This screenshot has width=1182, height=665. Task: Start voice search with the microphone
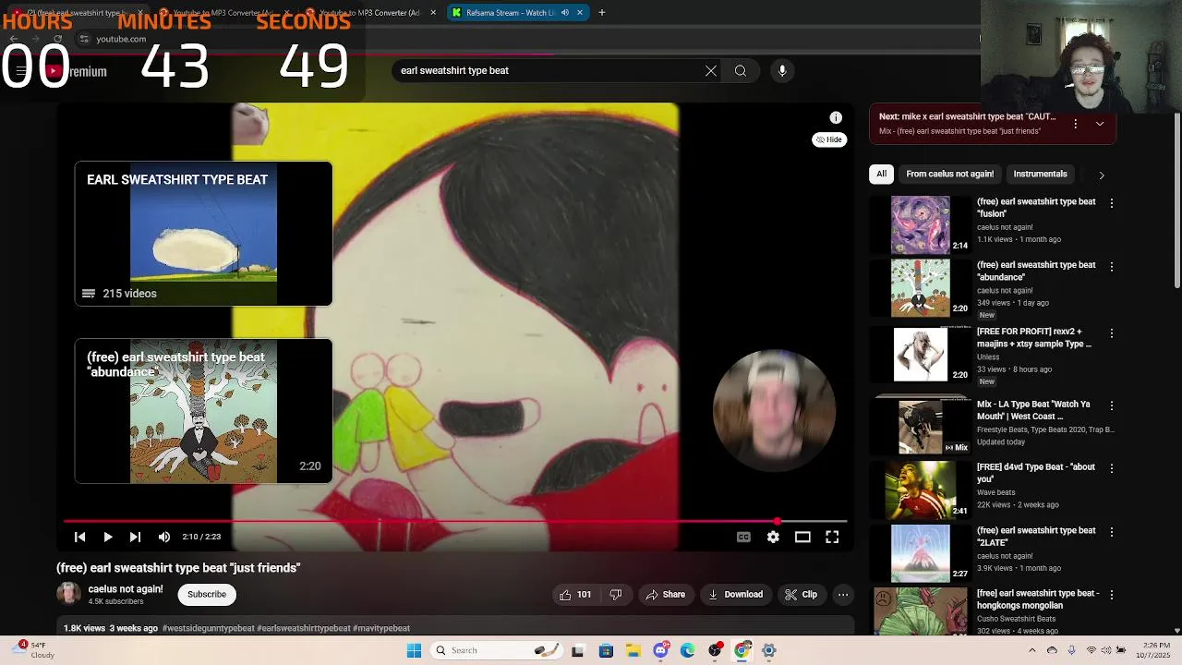click(782, 70)
